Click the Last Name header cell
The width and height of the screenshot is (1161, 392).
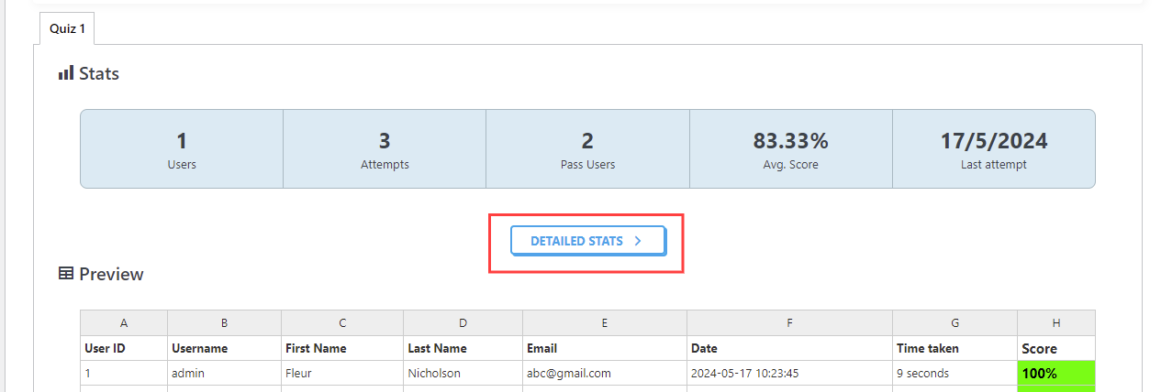[463, 349]
